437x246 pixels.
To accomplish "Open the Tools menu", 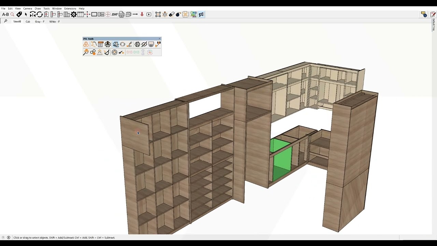I will tap(46, 9).
